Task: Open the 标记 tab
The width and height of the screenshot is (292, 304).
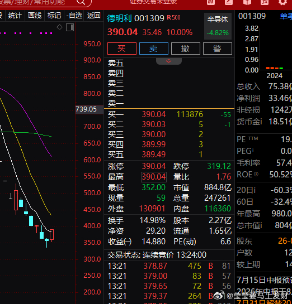Action: click(x=54, y=16)
